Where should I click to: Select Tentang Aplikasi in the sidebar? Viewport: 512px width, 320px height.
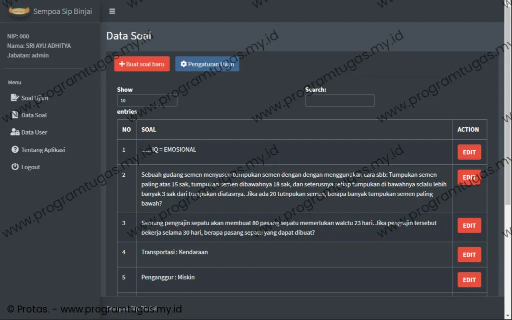pyautogui.click(x=43, y=150)
